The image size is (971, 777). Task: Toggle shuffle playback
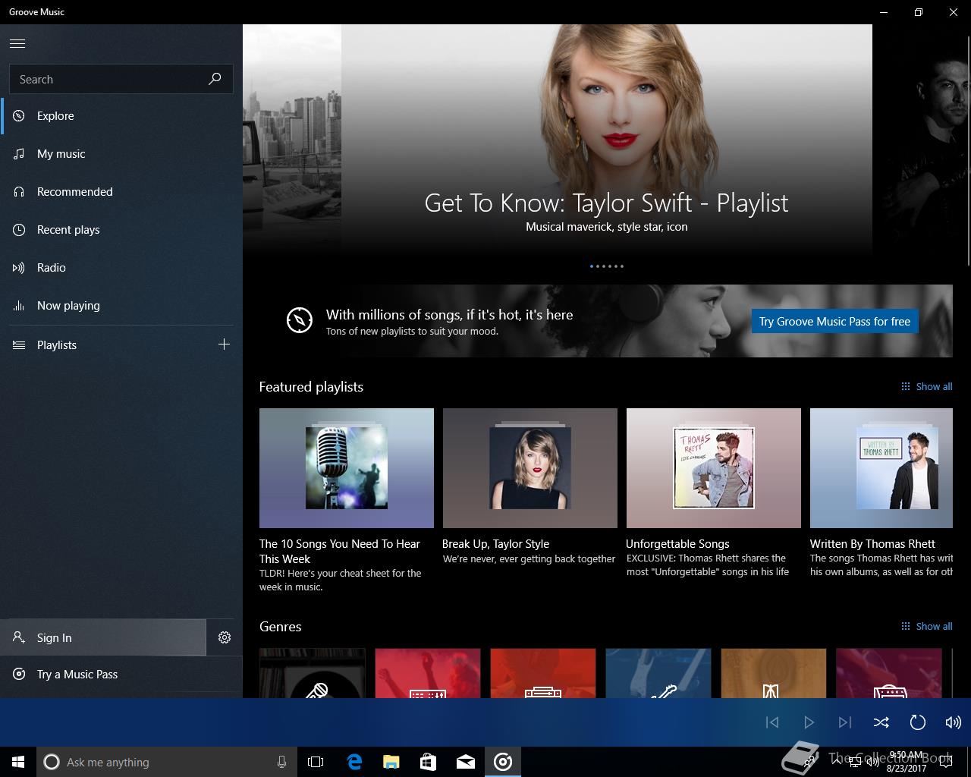click(881, 722)
